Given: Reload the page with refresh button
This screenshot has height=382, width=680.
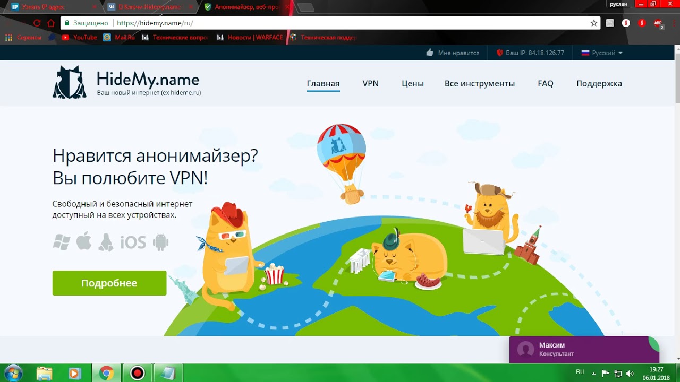Looking at the screenshot, I should click(37, 23).
